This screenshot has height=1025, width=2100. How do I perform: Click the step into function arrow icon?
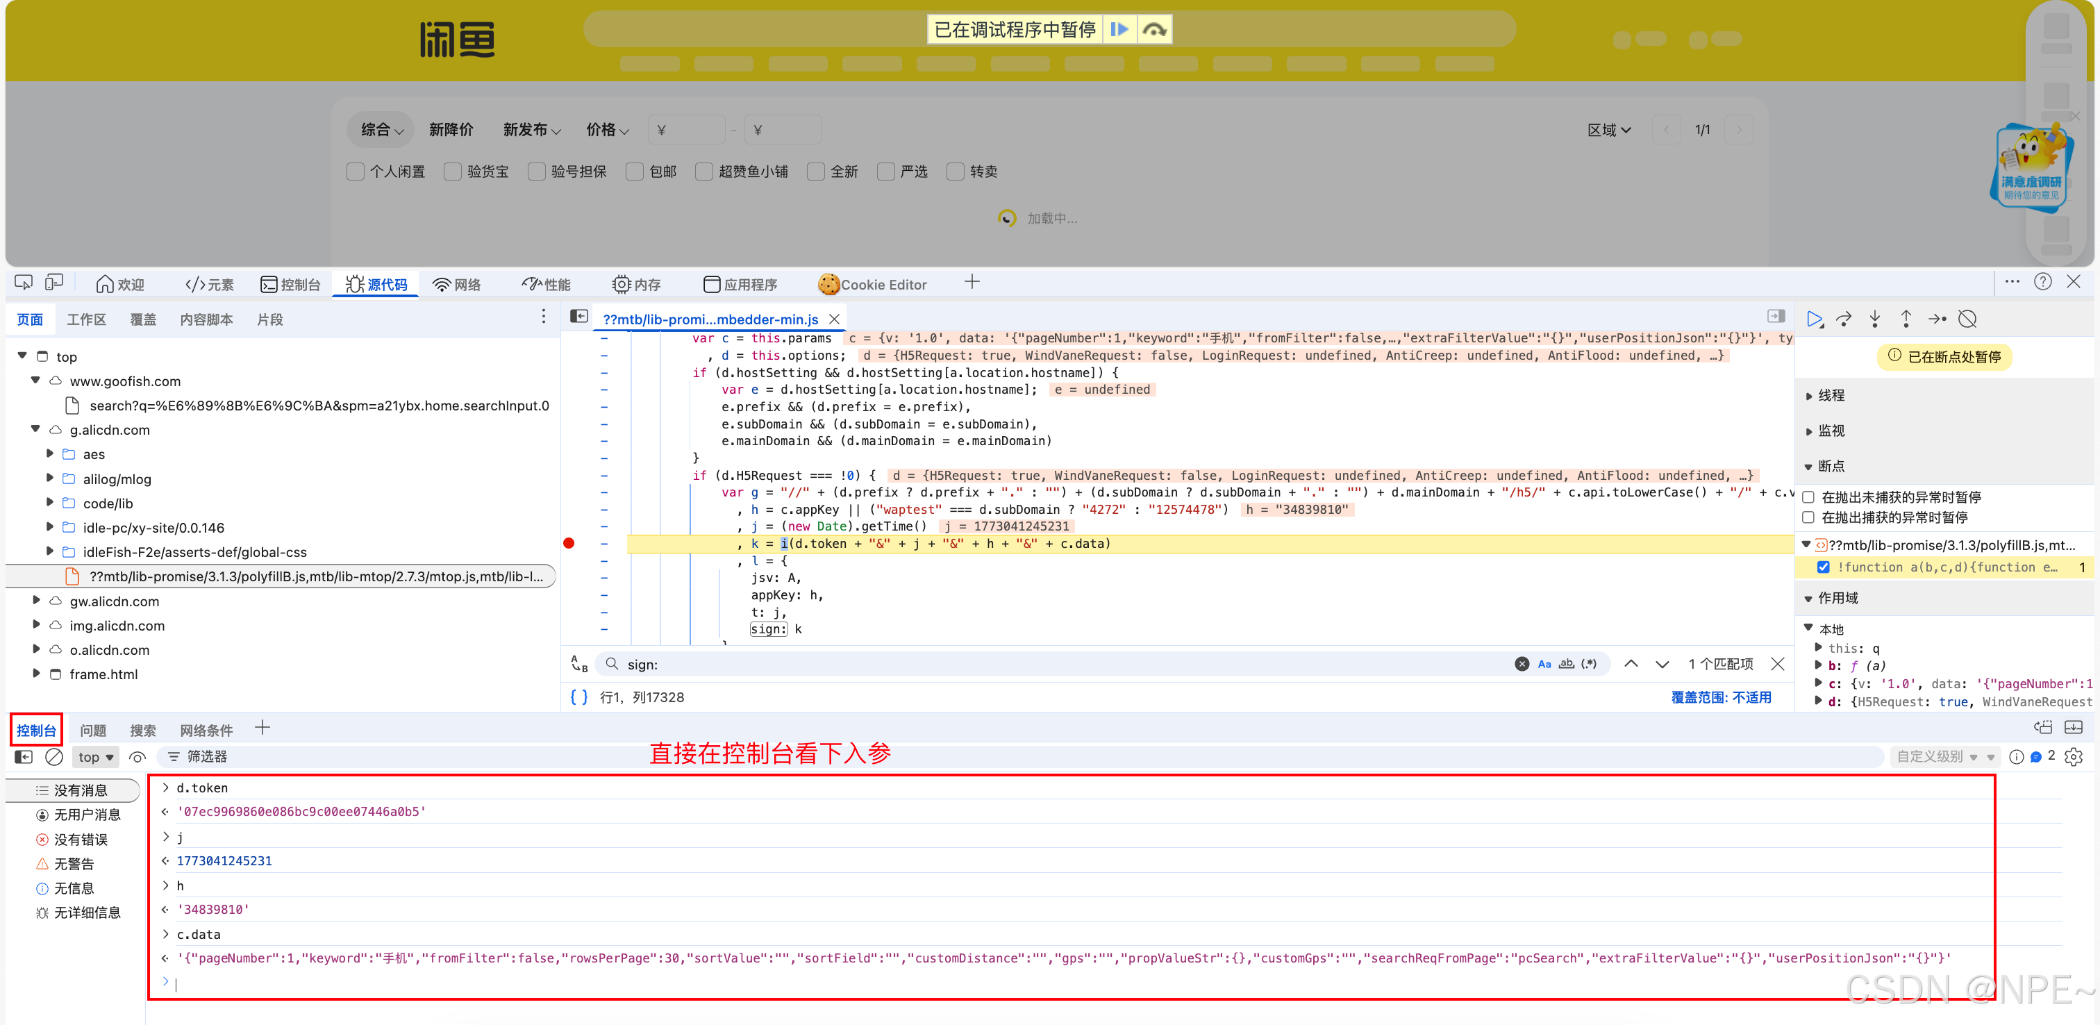(x=1875, y=319)
